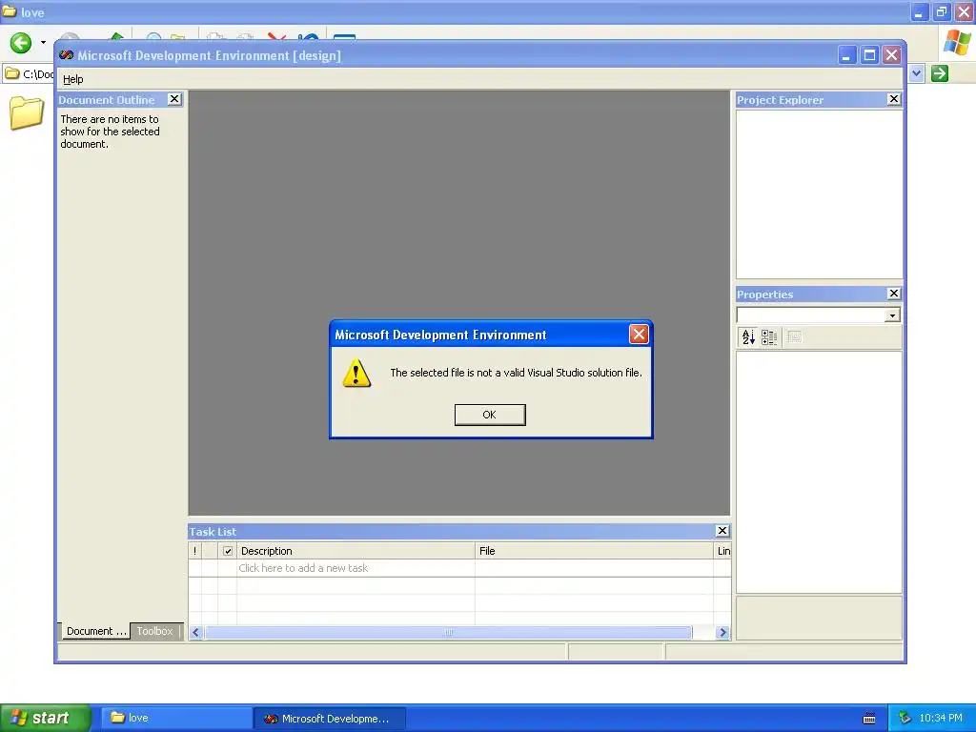The width and height of the screenshot is (976, 732).
Task: Click the priority exclamation column header
Action: (x=194, y=551)
